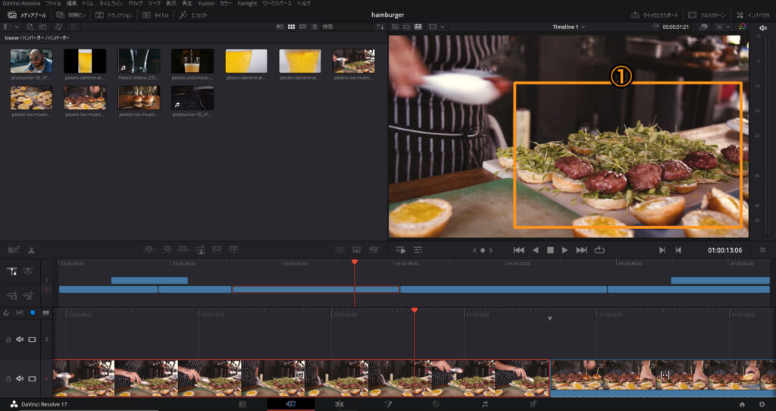Open the インスペクタ panel

point(753,15)
